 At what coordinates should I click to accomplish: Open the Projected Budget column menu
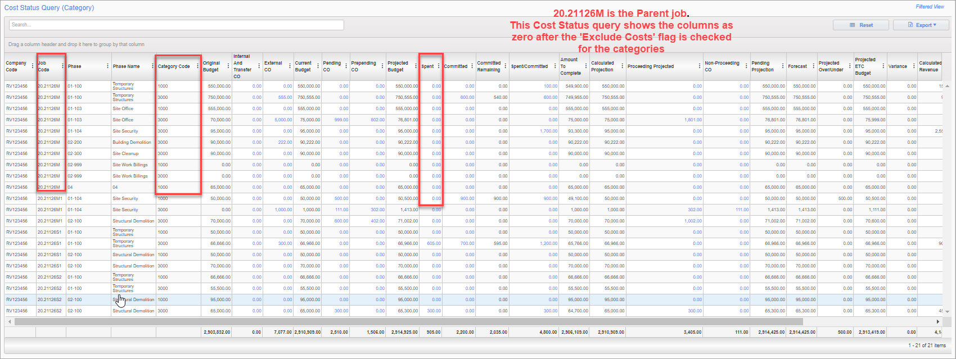416,66
